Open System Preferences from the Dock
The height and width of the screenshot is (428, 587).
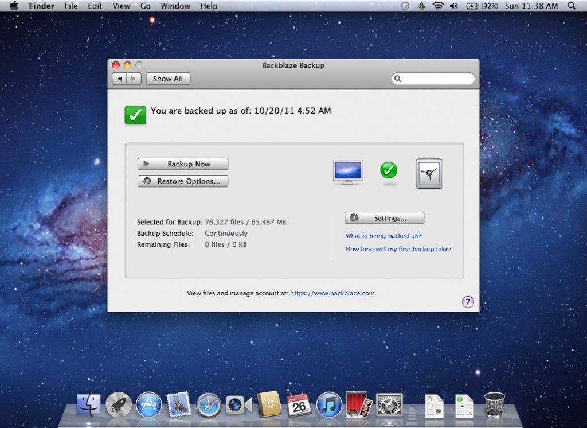[389, 404]
